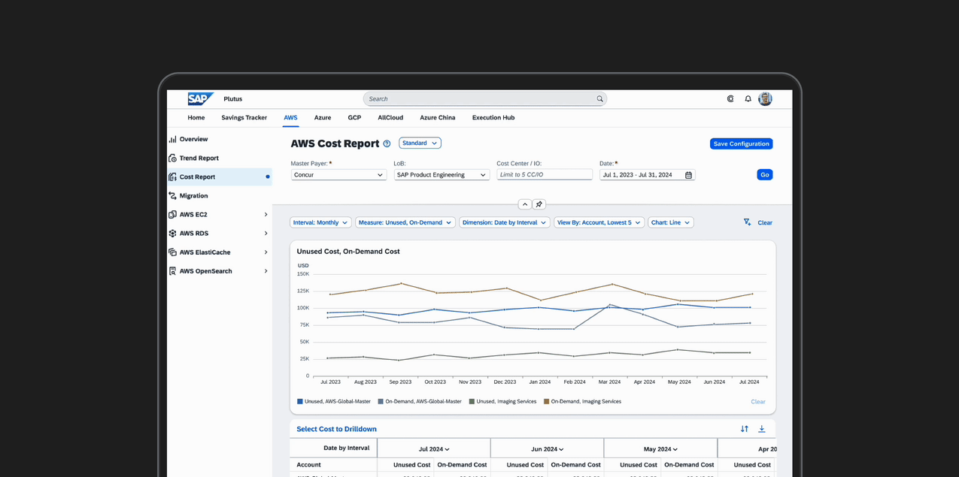Viewport: 959px width, 477px height.
Task: Open Migration in the sidebar
Action: tap(193, 195)
